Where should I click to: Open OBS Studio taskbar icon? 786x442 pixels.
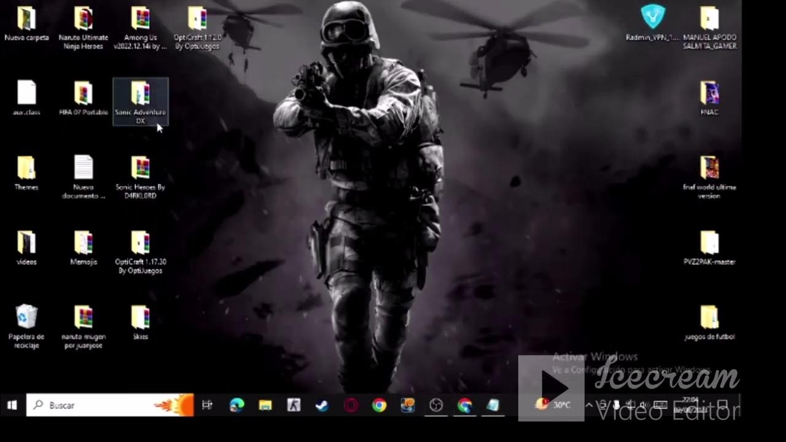[x=436, y=405]
